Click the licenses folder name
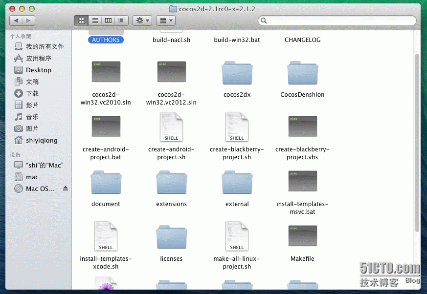The width and height of the screenshot is (427, 294). (171, 259)
